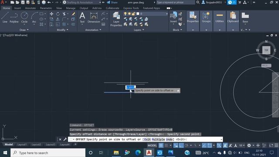Toggle drawing grid display in status bar
The height and width of the screenshot is (157, 279).
(x=161, y=145)
